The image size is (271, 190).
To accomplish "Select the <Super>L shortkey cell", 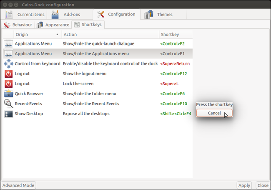I will click(169, 84).
